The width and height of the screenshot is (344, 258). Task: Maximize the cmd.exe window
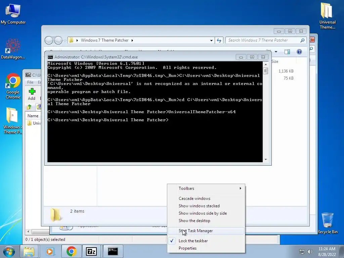[x=252, y=57]
